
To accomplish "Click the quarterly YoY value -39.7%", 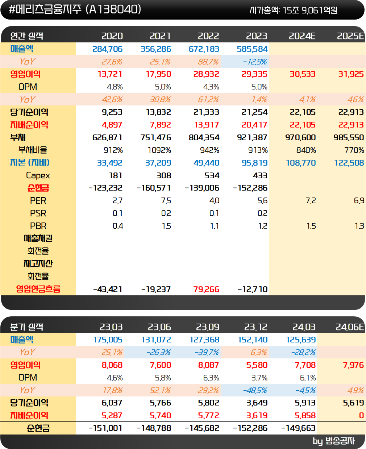I will click(207, 352).
